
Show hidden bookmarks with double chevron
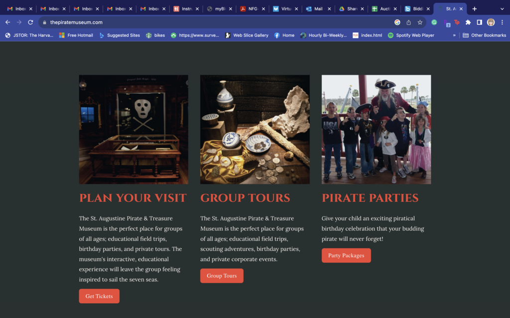click(454, 35)
